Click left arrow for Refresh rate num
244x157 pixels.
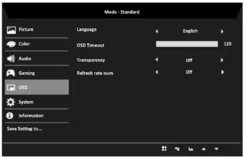(x=157, y=72)
